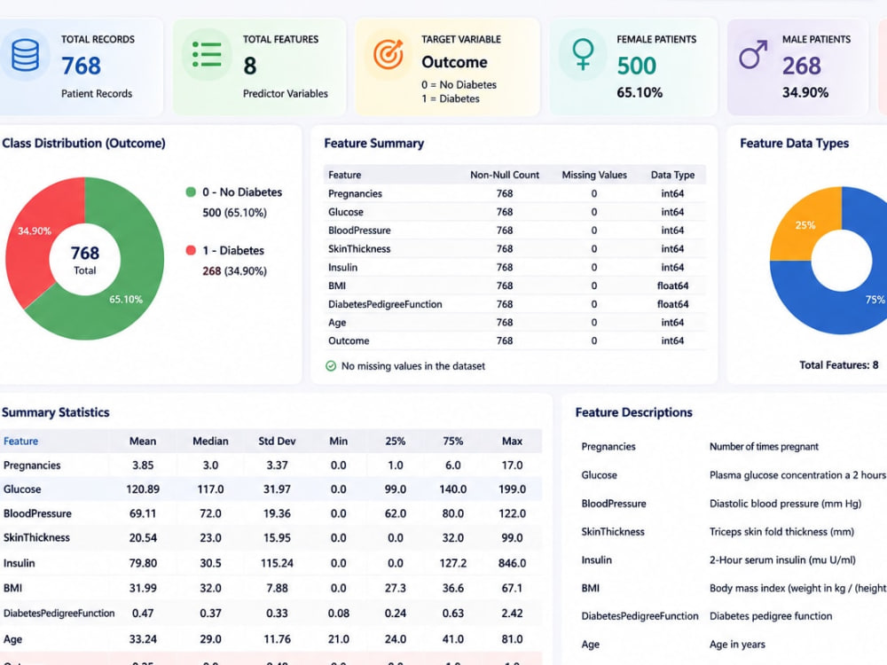Click the '500 (65.10%)' legend value

coord(235,213)
